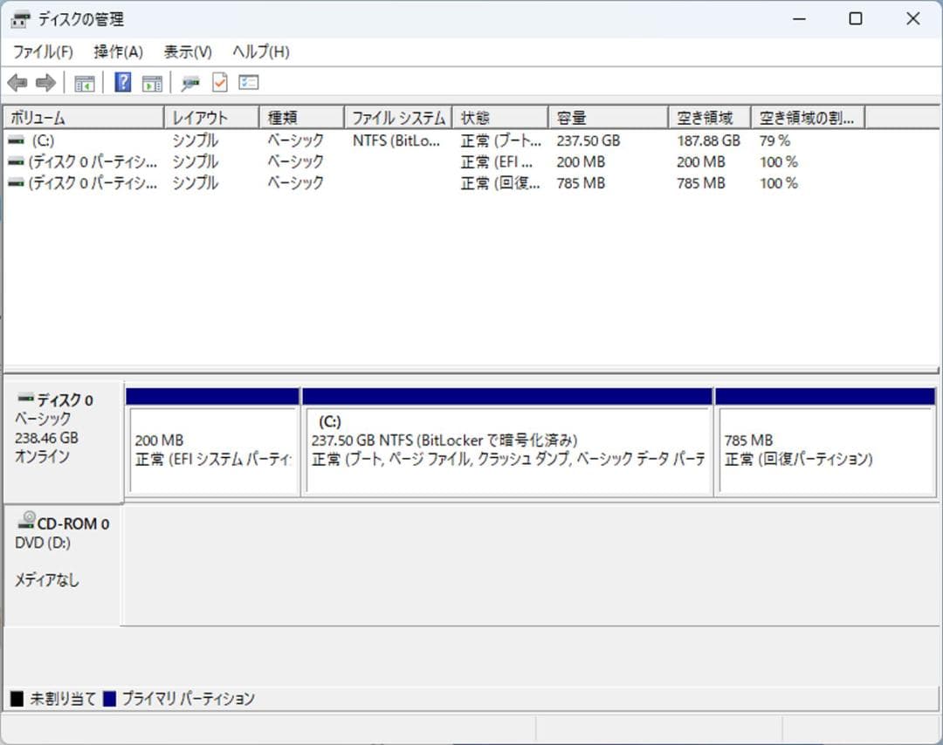Click the rightmost checklist toolbar icon

click(249, 82)
